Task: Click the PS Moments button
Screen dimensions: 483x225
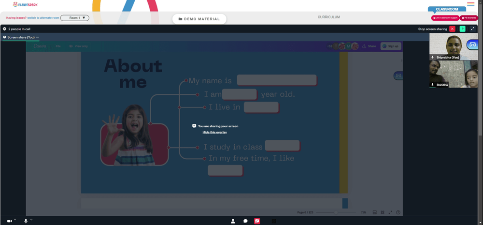Action: (x=469, y=18)
